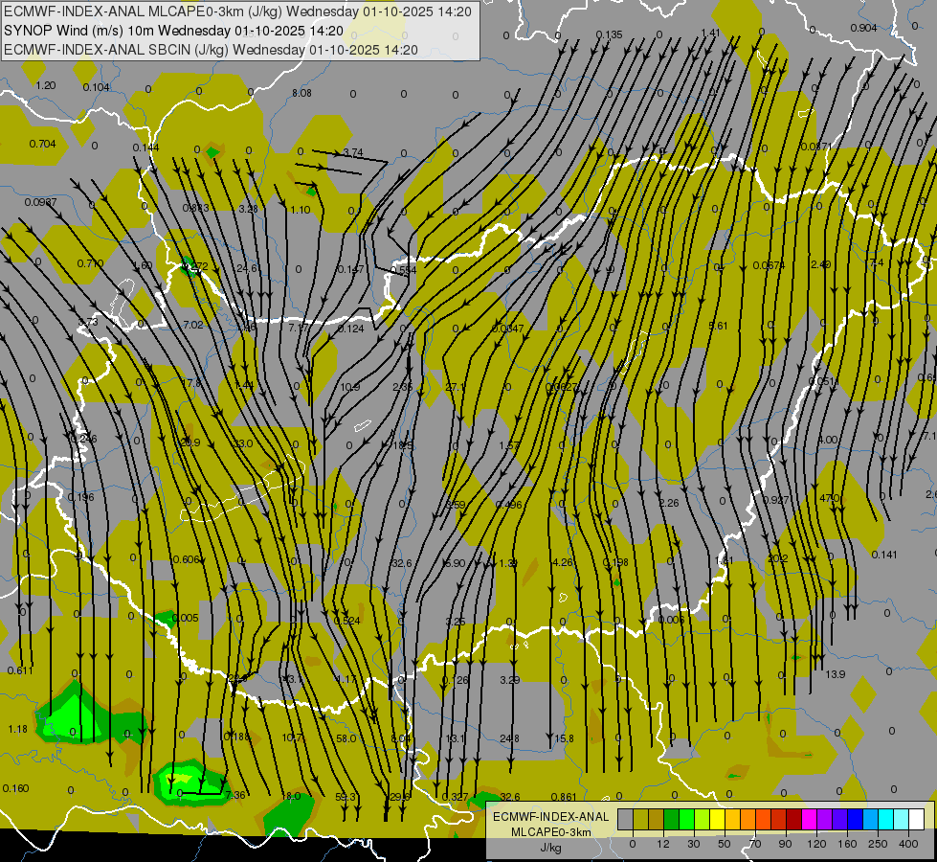Screen dimensions: 937x862
Task: Pick the brownish-olive legend swatch before 12
Action: [x=657, y=819]
